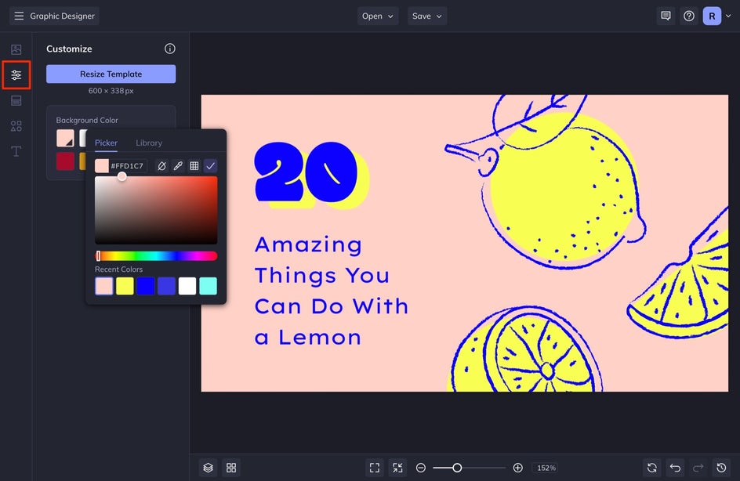The width and height of the screenshot is (740, 481).
Task: Select the pink background color swatch
Action: click(65, 138)
